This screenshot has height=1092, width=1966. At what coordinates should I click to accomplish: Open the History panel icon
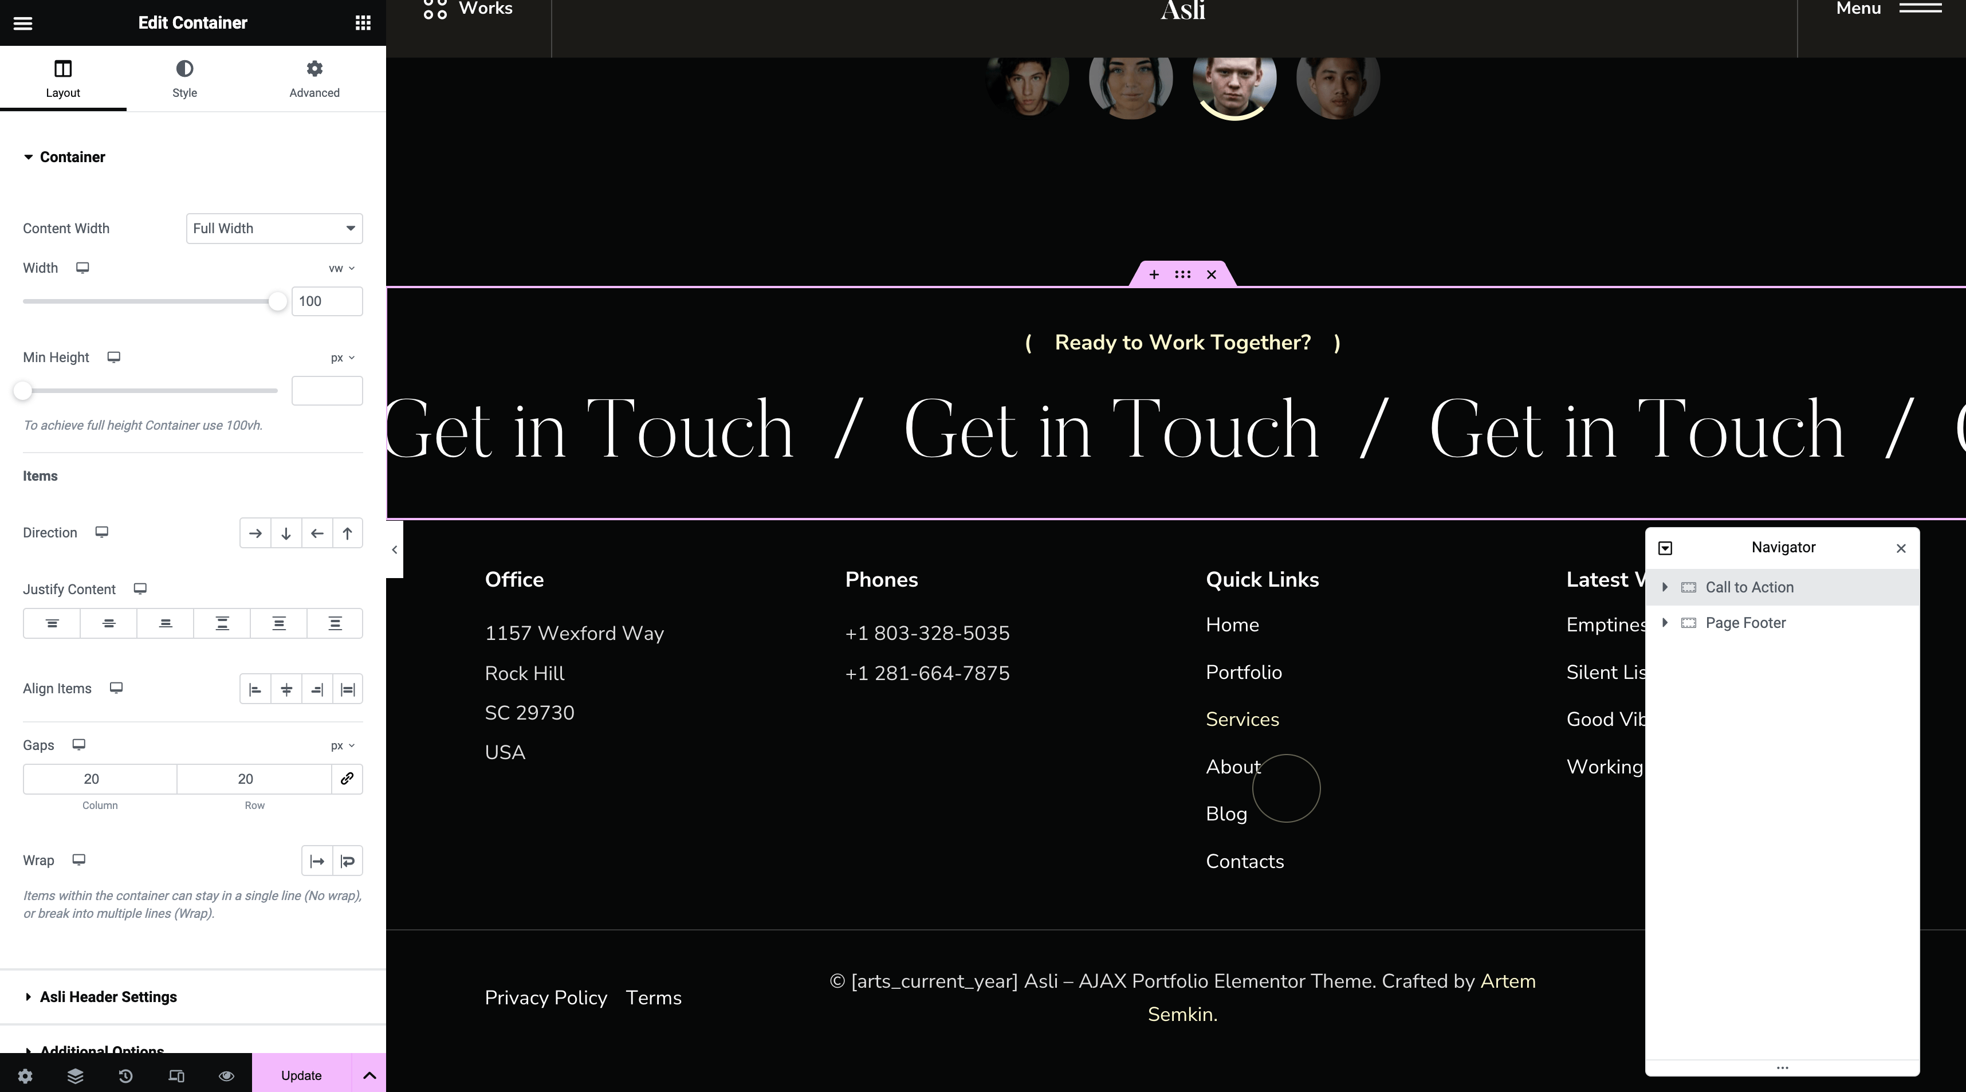[126, 1076]
